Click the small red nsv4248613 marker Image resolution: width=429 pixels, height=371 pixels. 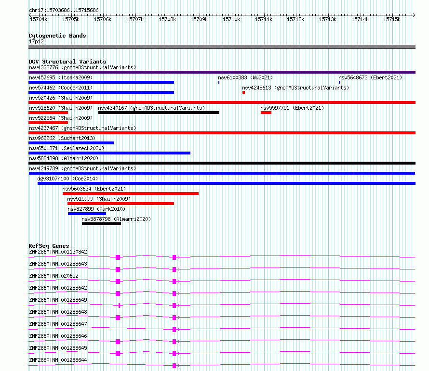(243, 92)
